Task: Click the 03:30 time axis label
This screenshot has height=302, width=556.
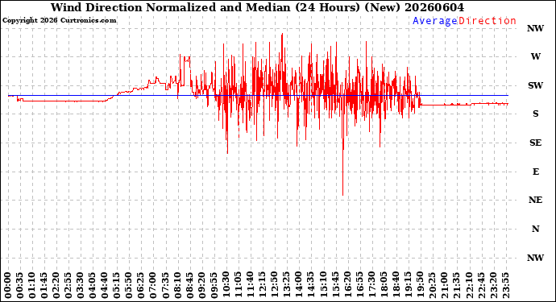Action: (x=81, y=286)
